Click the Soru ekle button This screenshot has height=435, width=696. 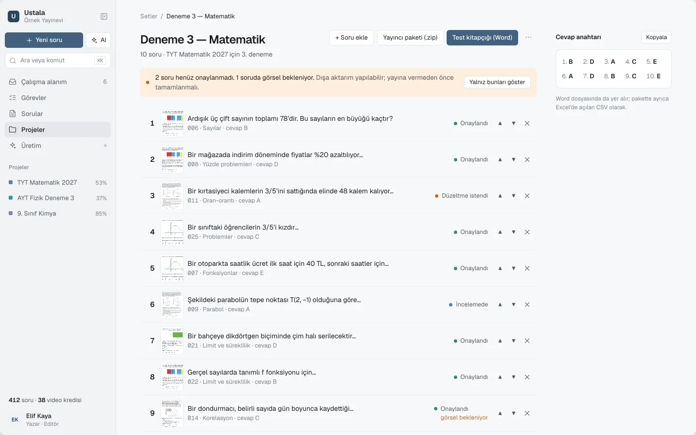click(x=351, y=38)
